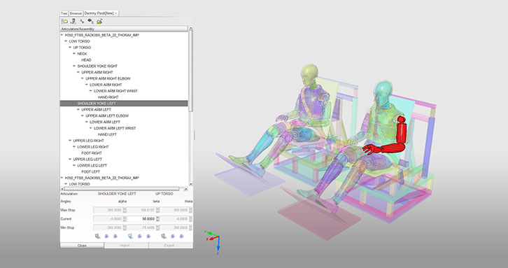The image size is (508, 268).
Task: Click the yellow folder open icon
Action: (64, 22)
